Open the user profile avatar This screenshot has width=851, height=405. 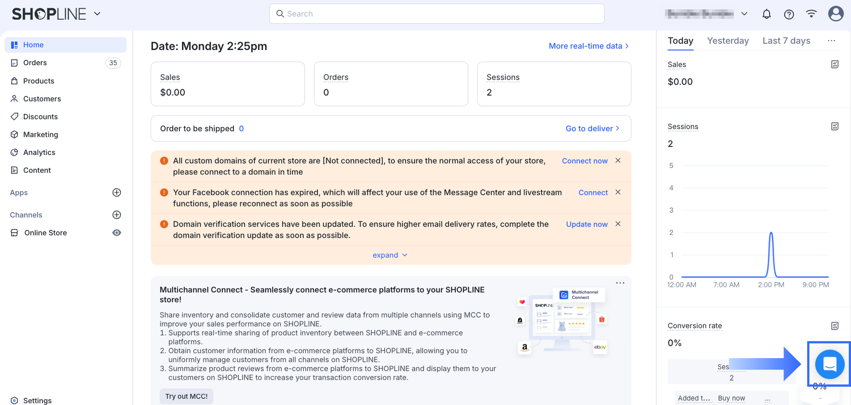[x=835, y=14]
